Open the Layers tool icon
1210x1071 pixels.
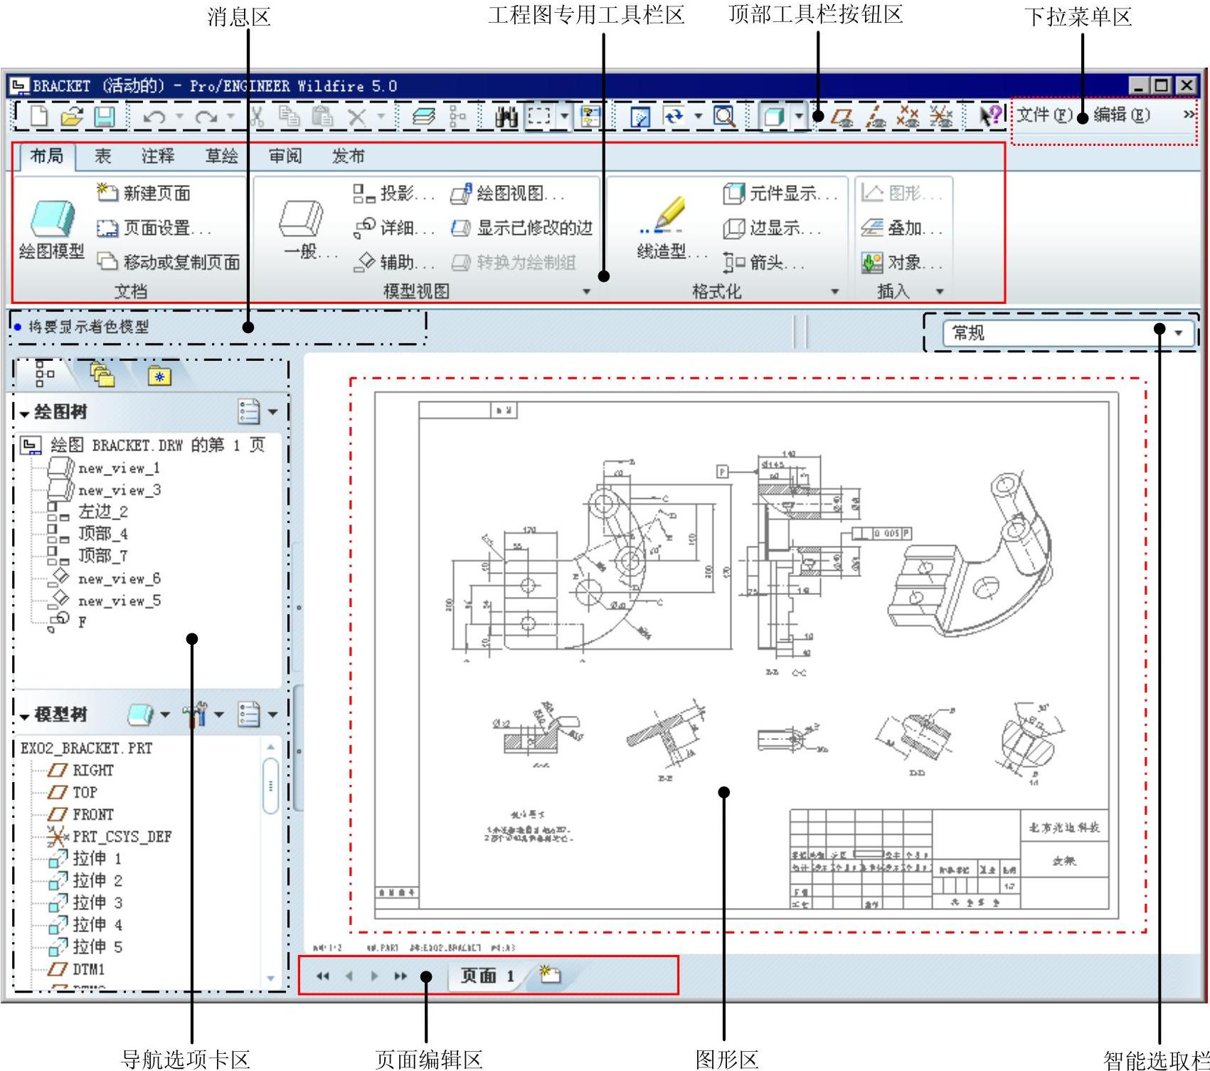coord(425,116)
